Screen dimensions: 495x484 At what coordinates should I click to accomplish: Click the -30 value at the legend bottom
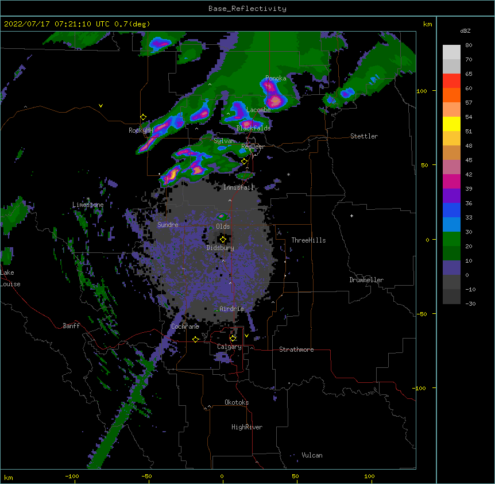coord(470,304)
